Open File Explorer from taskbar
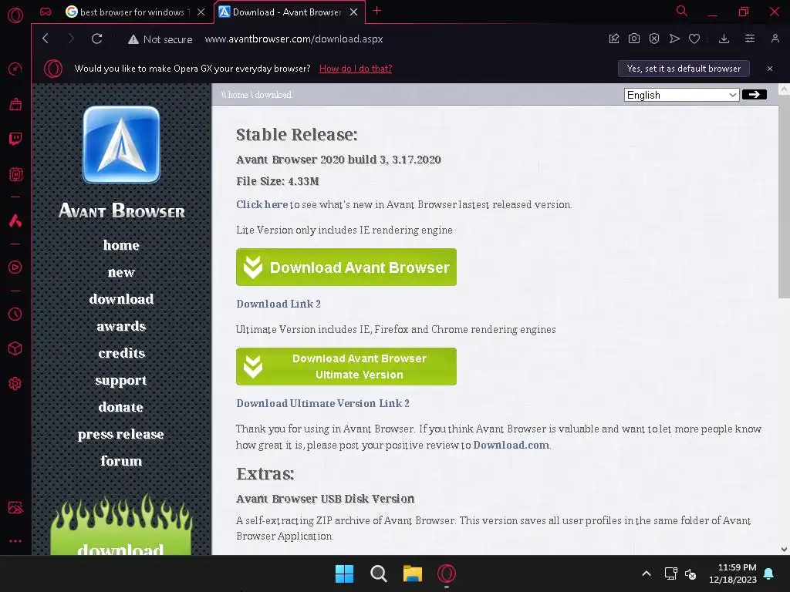The image size is (790, 592). (413, 573)
